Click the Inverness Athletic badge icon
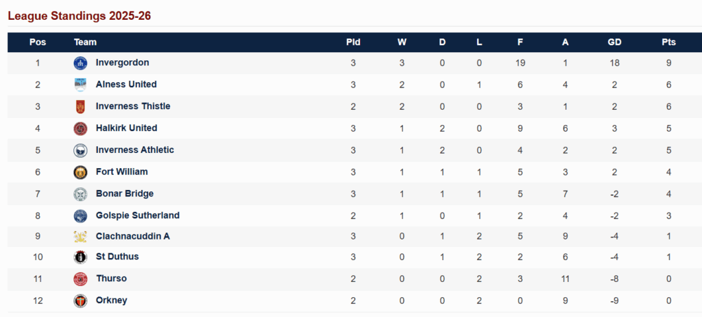 [x=81, y=150]
